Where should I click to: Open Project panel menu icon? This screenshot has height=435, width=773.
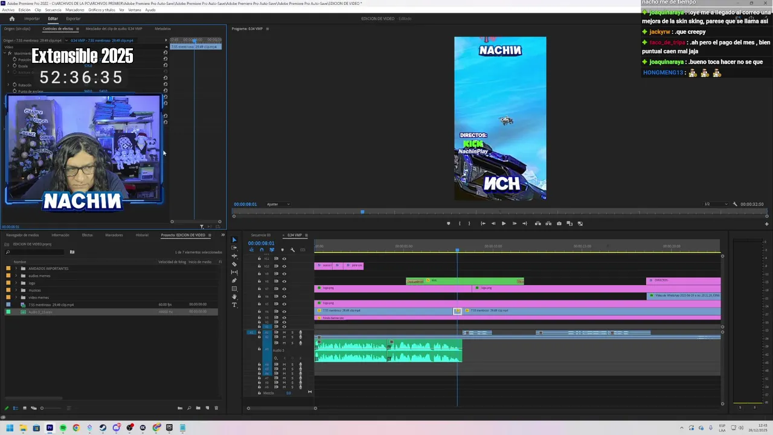pyautogui.click(x=209, y=235)
